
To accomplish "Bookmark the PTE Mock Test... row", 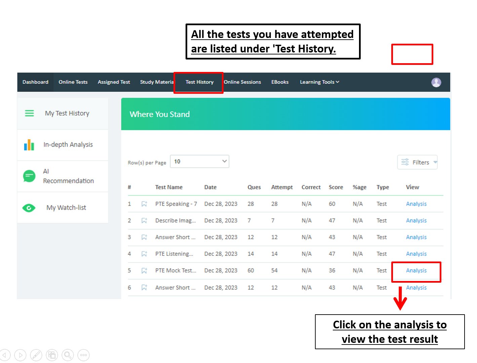I will (x=144, y=271).
